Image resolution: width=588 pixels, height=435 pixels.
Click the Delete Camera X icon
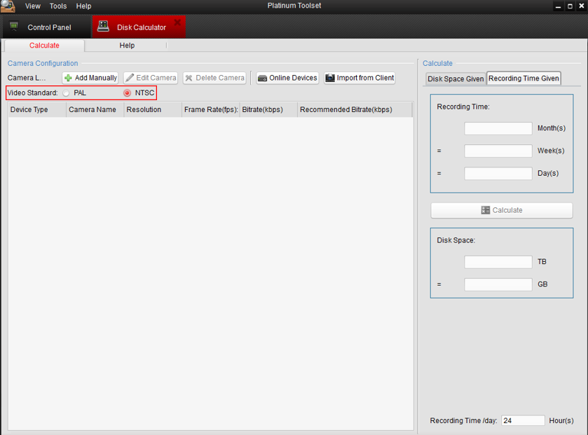(x=189, y=78)
